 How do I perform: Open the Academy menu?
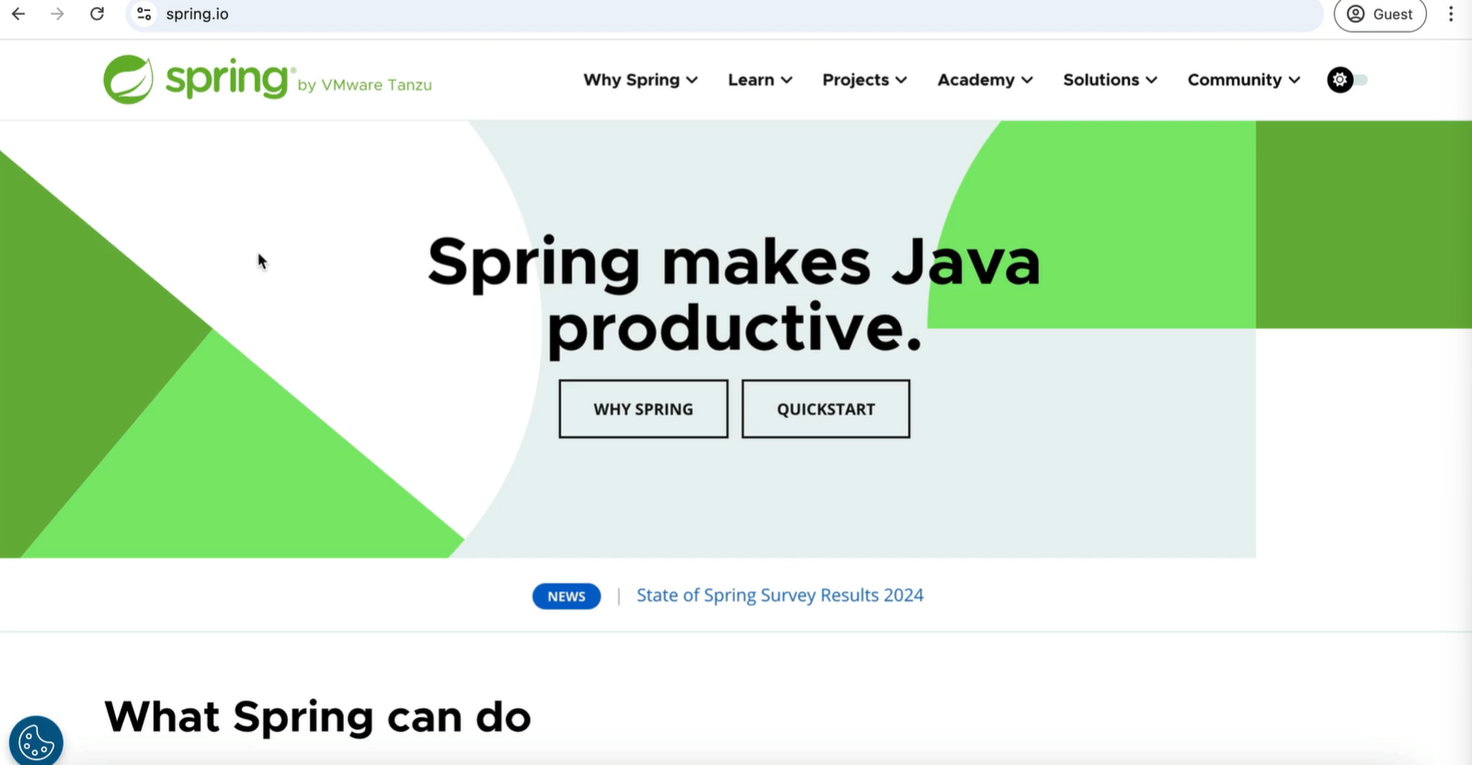point(984,80)
